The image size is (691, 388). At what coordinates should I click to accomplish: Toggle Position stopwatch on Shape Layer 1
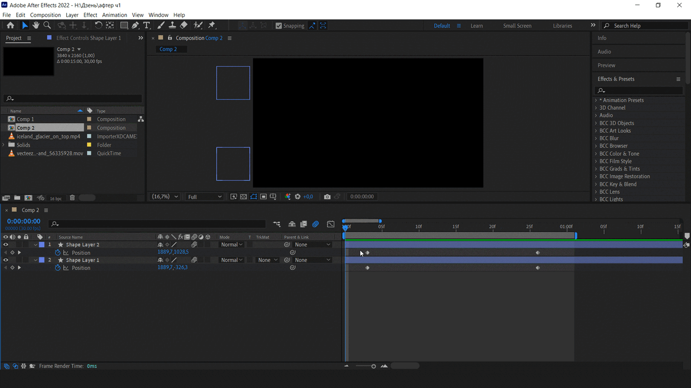[58, 268]
